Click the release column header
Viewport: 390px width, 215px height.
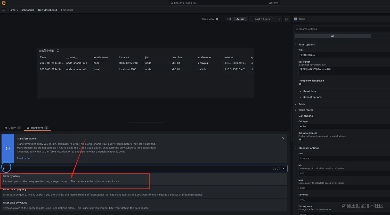(229, 57)
